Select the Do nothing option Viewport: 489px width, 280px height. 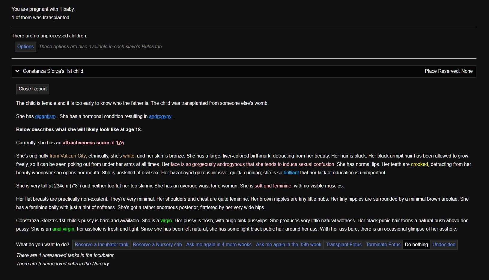click(x=416, y=245)
